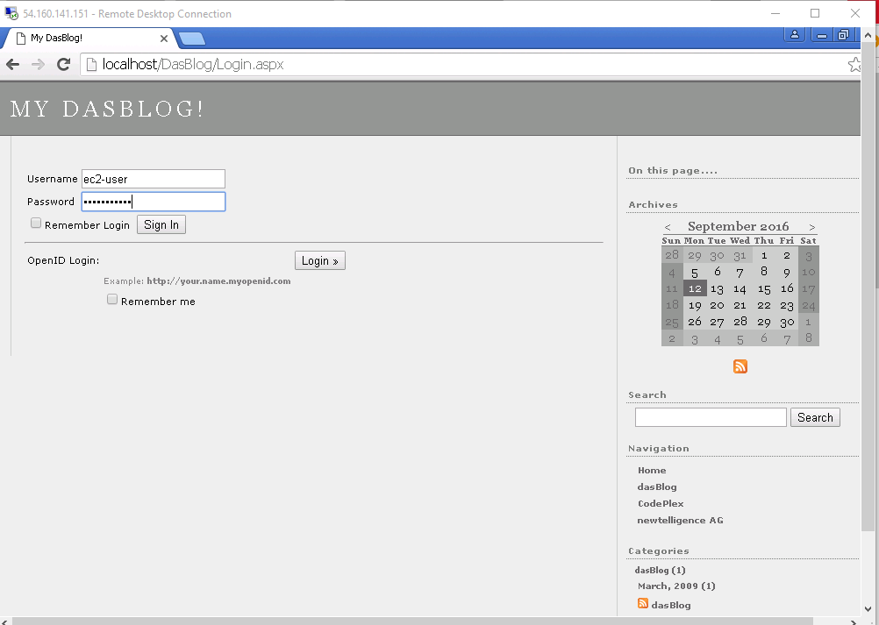Go to the next month in the calendar
879x625 pixels.
point(812,227)
